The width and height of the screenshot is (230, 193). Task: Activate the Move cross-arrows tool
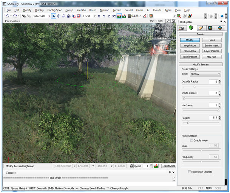point(59,16)
